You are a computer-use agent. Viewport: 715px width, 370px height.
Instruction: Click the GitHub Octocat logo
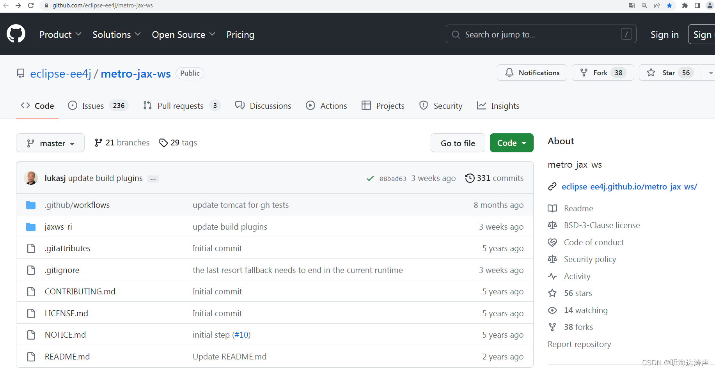point(16,34)
